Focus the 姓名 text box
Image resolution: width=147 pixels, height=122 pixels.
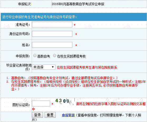(x=52, y=45)
